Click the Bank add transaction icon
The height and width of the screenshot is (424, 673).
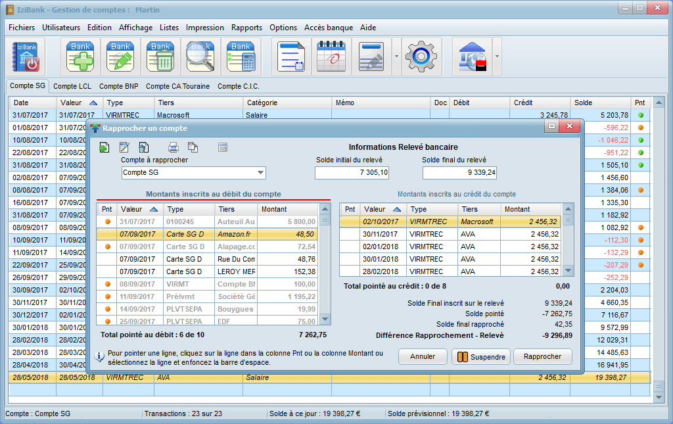point(81,57)
